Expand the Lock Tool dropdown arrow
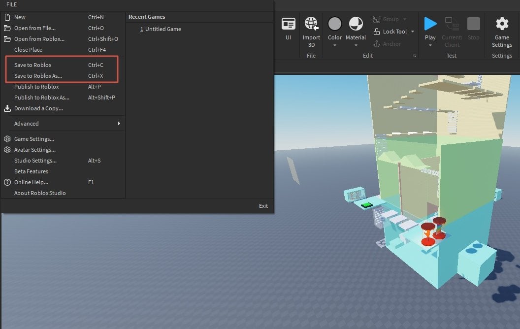This screenshot has height=329, width=520. [413, 32]
